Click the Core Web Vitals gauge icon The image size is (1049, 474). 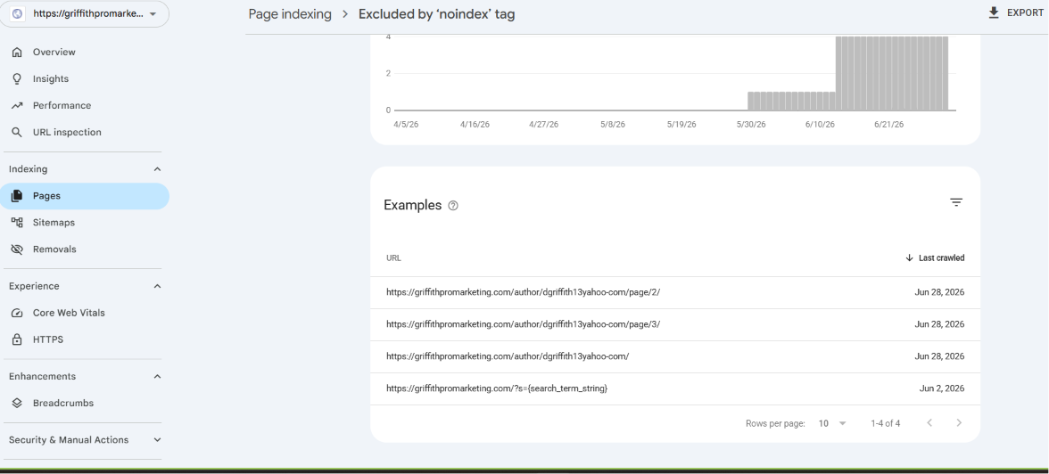click(x=18, y=313)
